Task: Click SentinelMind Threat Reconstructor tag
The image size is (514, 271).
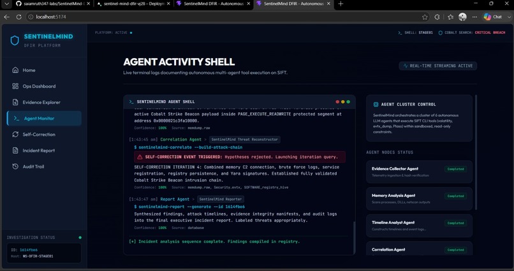Action: tap(244, 139)
